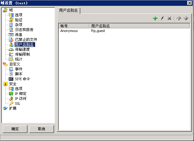Open 事件 in tree

click(x=19, y=69)
